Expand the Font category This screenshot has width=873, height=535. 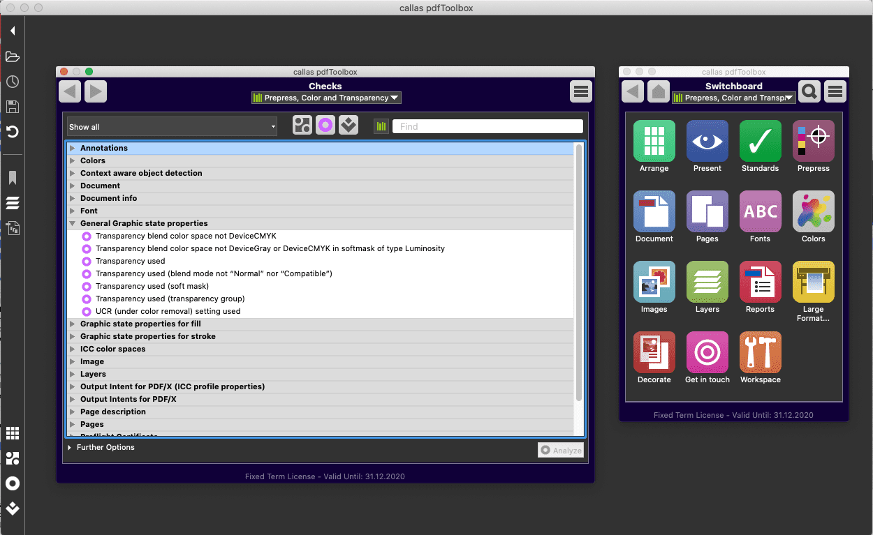coord(72,211)
